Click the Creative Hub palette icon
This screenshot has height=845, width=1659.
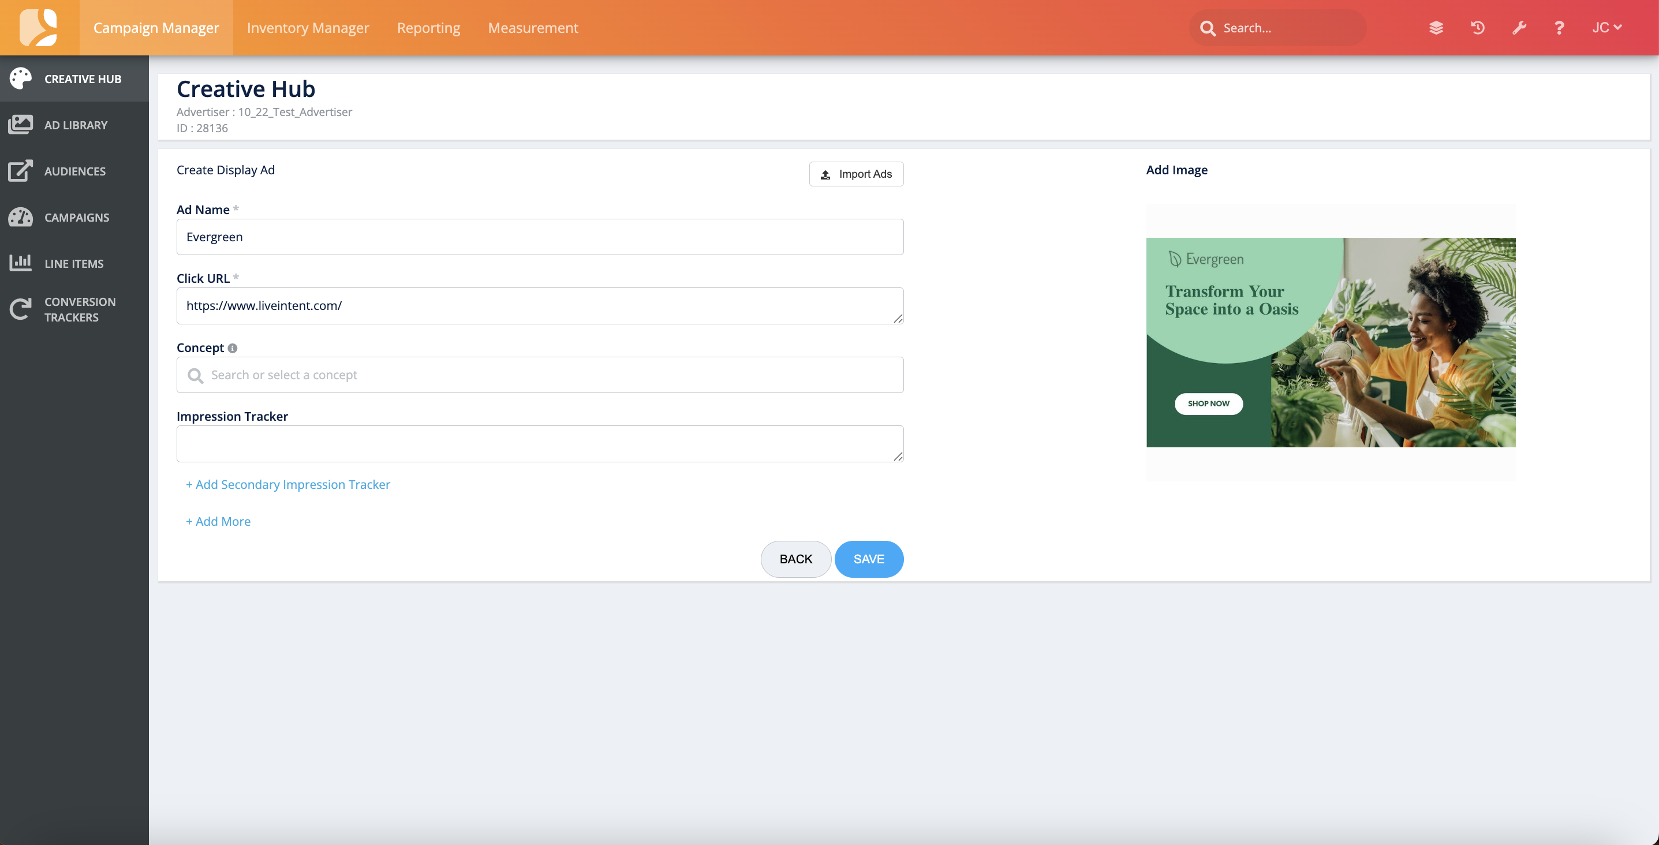click(x=21, y=78)
